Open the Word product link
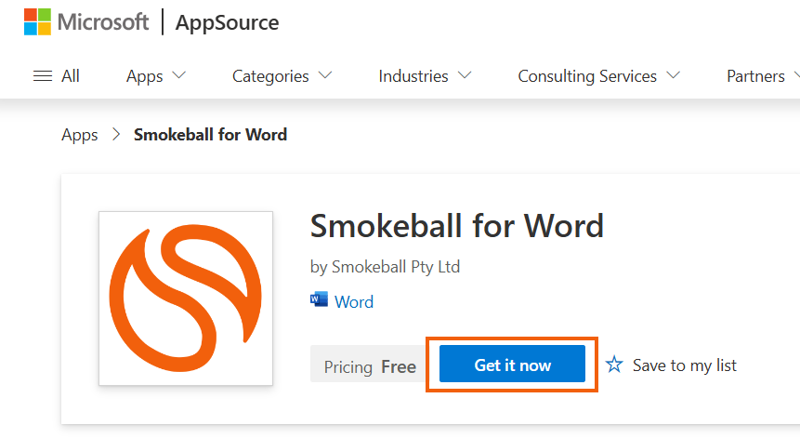The width and height of the screenshot is (800, 438). (354, 301)
